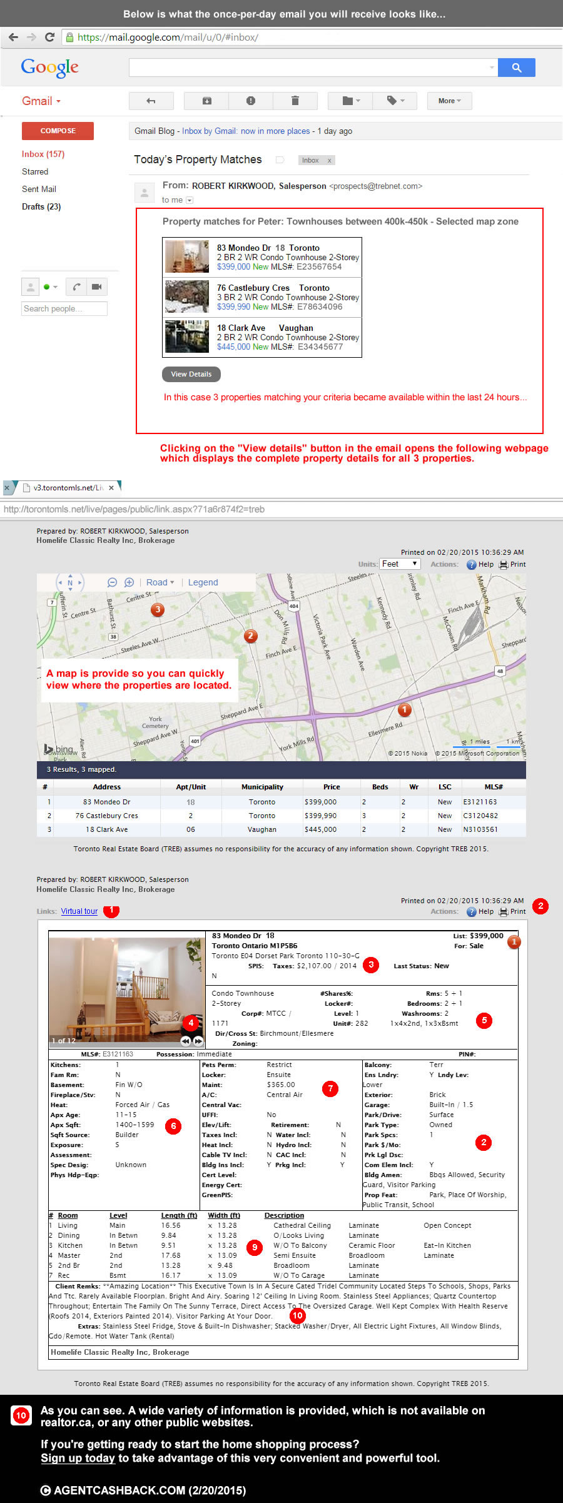
Task: Click the View Details button in the email
Action: click(191, 374)
